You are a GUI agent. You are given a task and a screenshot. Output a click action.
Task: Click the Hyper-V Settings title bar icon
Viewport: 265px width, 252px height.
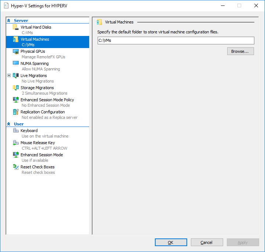[6, 6]
